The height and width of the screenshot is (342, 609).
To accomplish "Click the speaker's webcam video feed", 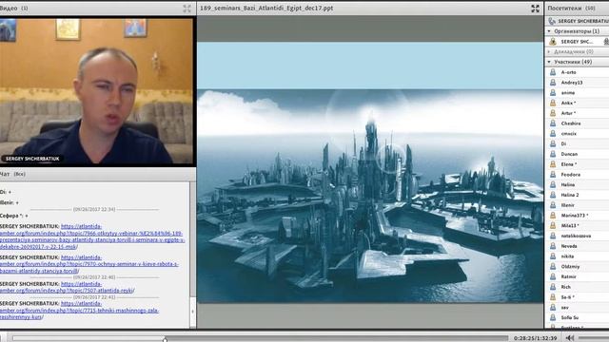I will point(96,92).
